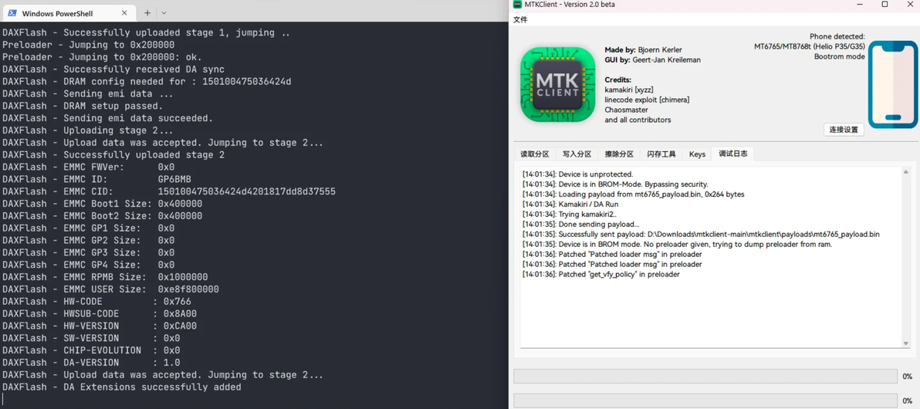The image size is (920, 409).
Task: Click the MTK Client chip logo
Action: pos(557,84)
